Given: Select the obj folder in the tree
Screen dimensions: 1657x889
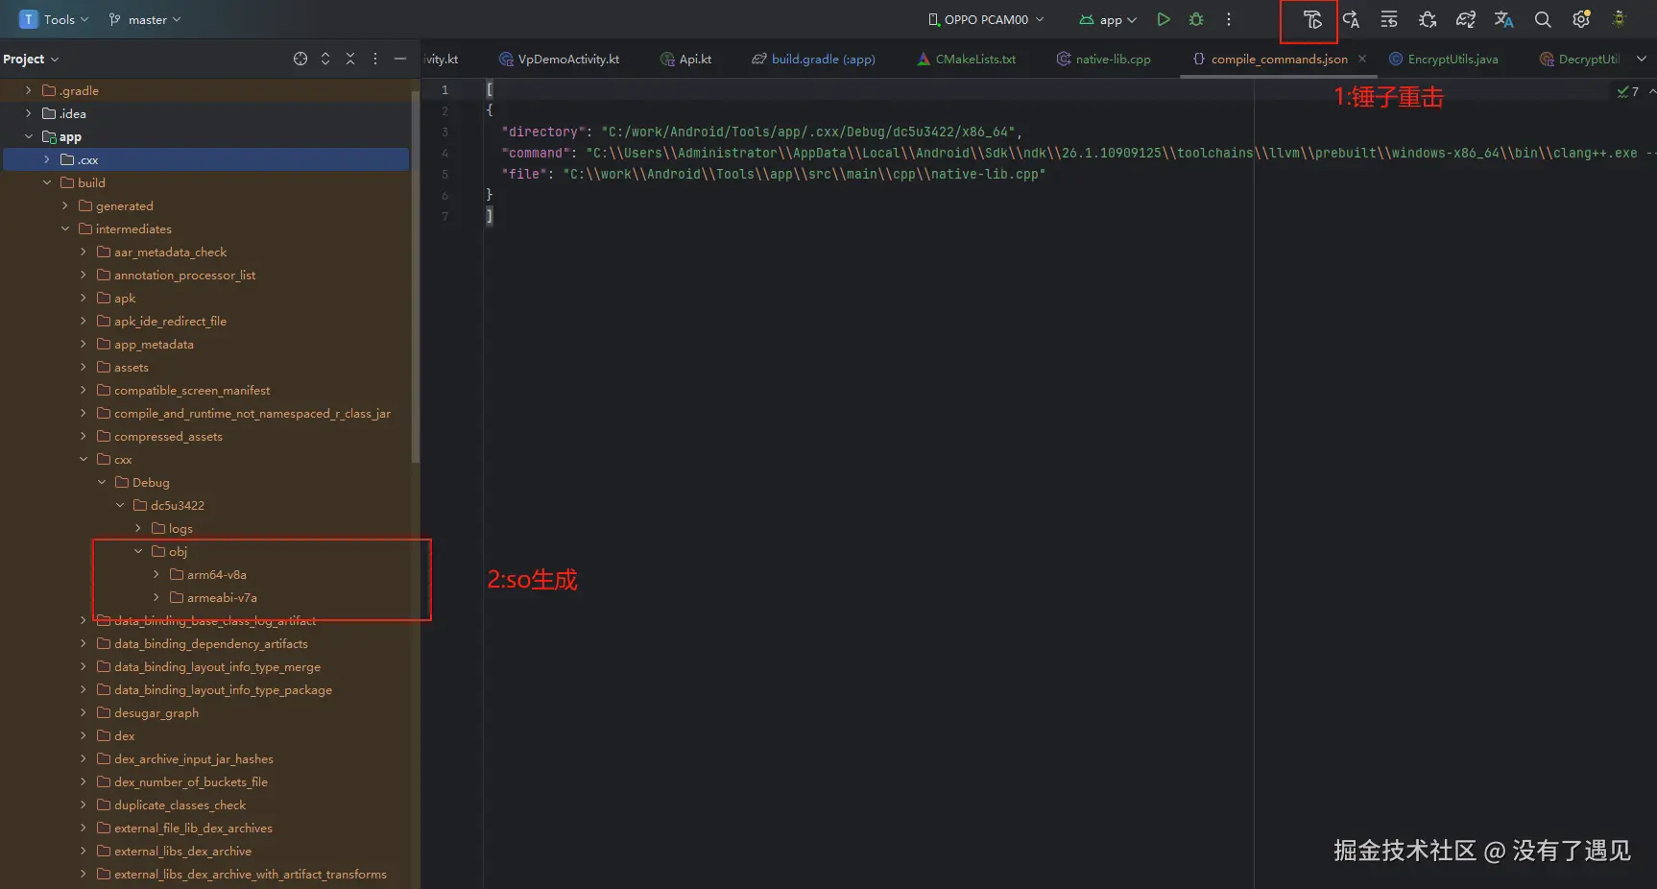Looking at the screenshot, I should [x=178, y=551].
